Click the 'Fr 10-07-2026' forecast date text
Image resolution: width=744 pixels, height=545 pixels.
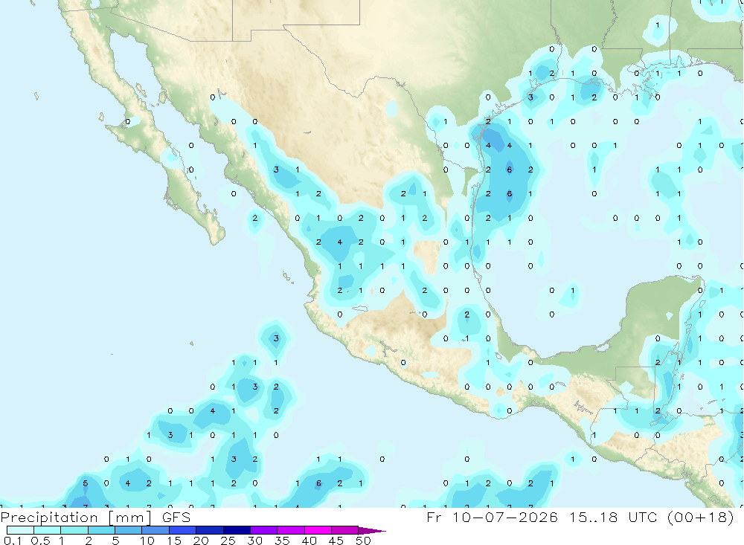point(492,517)
